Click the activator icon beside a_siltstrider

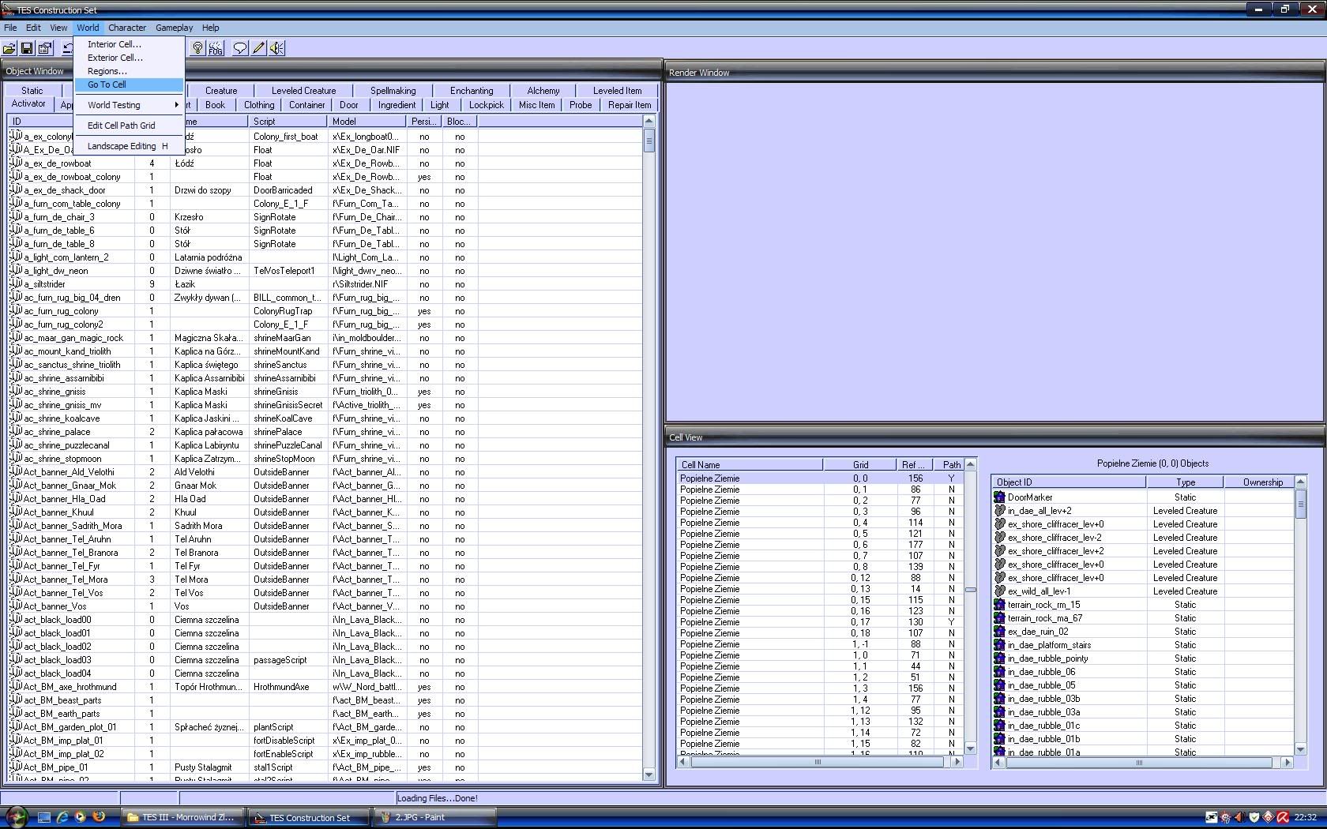16,283
